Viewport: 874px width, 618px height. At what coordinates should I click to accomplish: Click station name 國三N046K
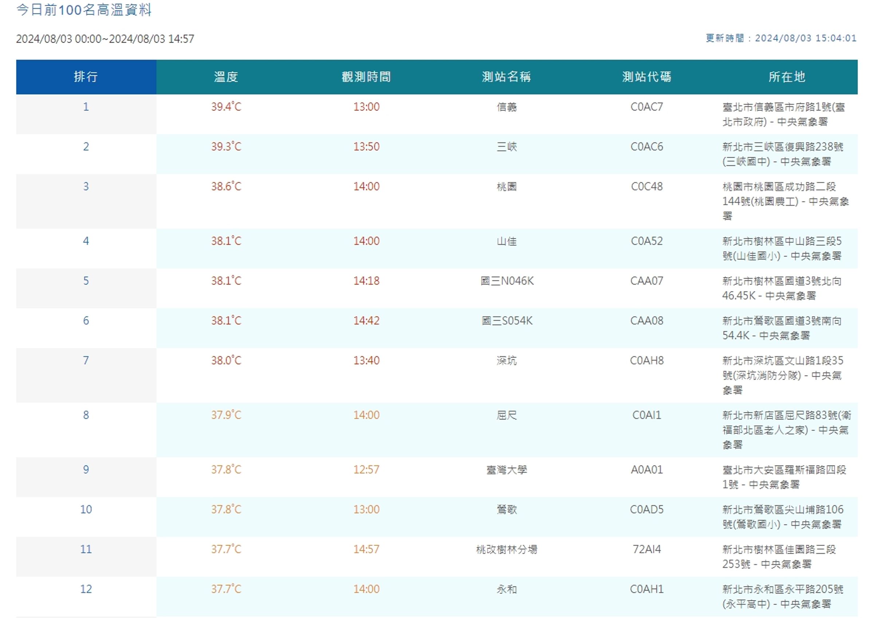point(507,281)
